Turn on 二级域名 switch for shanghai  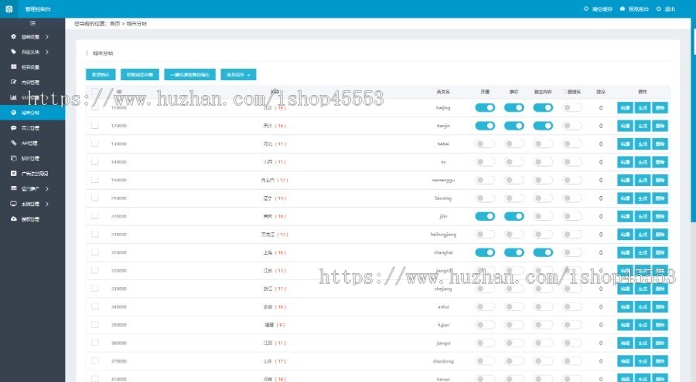[571, 252]
